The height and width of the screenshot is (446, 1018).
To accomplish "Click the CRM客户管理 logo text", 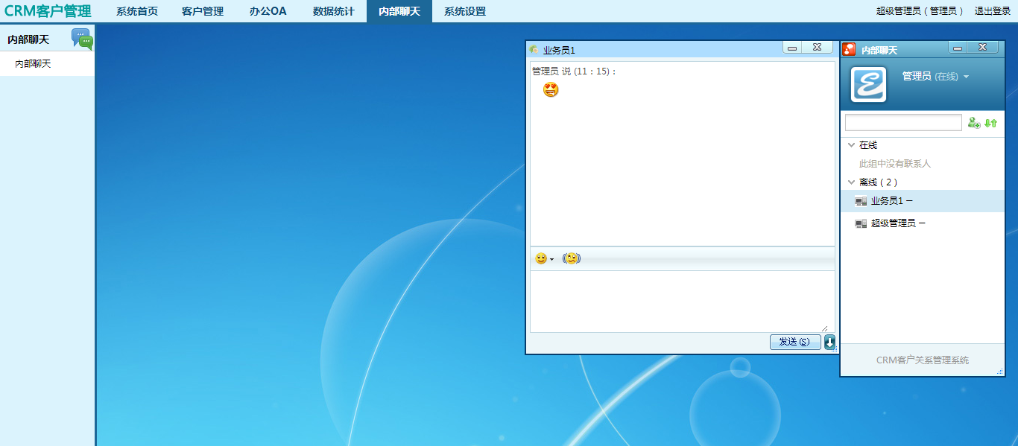I will [x=48, y=11].
